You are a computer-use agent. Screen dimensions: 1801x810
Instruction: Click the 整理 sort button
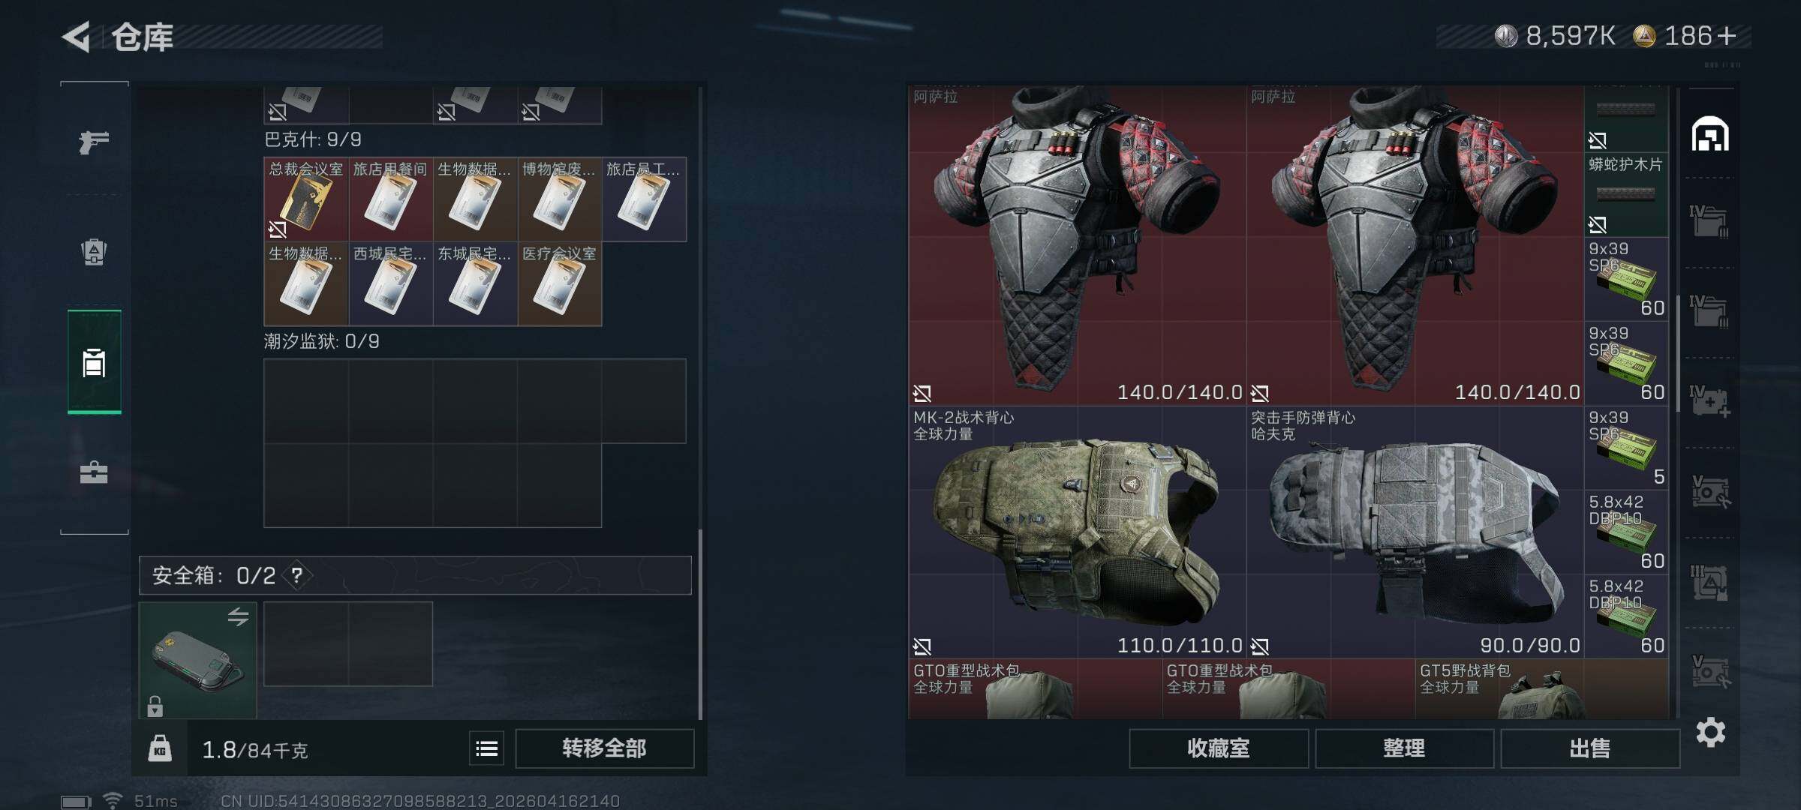[1403, 748]
